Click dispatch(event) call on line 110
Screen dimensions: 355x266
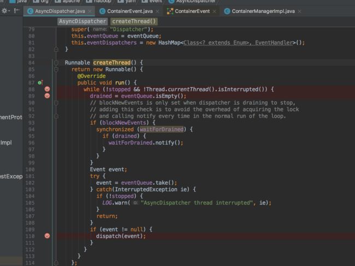121,236
